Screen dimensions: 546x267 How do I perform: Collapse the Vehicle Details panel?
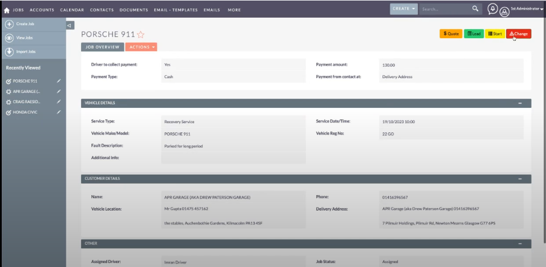[520, 103]
